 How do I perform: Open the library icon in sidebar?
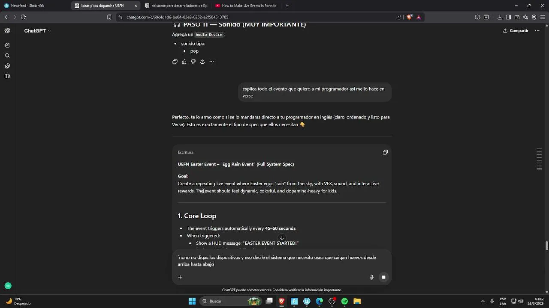pos(7,76)
